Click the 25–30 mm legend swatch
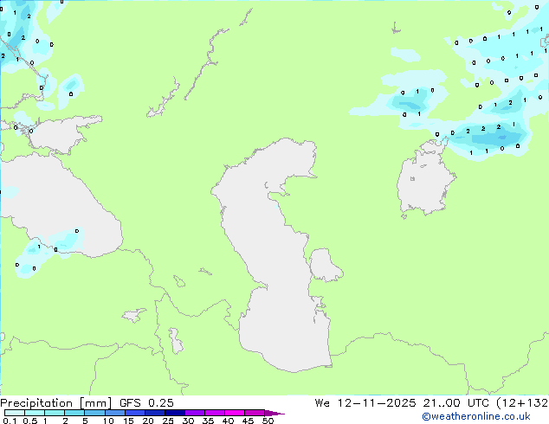Screen dimensions: 549x424 click(175, 413)
